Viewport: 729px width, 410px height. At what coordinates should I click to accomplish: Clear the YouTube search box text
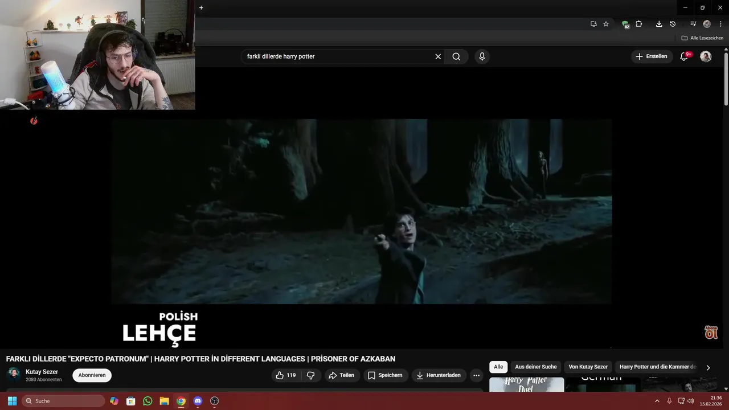[438, 56]
